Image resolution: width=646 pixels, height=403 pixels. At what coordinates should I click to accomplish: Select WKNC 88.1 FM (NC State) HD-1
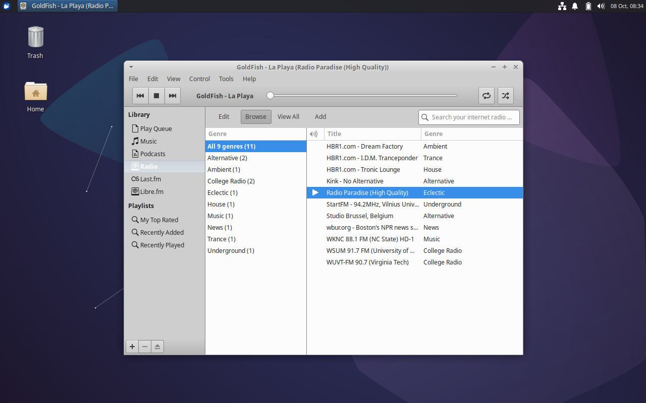pos(415,239)
